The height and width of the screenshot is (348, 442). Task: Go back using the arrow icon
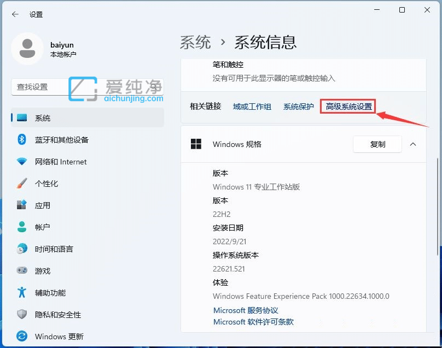point(15,14)
